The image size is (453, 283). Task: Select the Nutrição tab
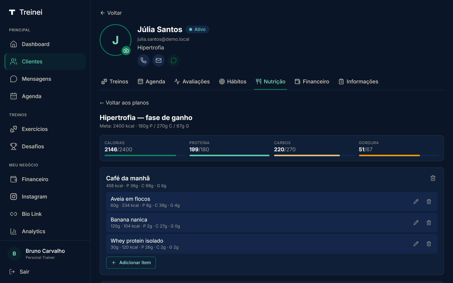[270, 82]
